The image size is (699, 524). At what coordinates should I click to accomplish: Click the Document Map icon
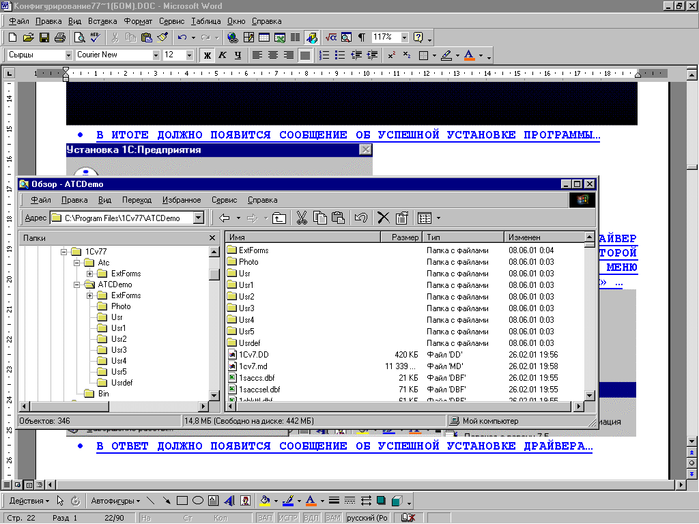346,38
